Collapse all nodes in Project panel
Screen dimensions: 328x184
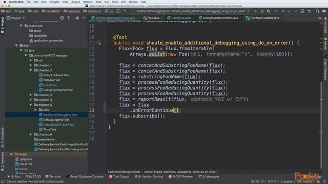(69, 18)
